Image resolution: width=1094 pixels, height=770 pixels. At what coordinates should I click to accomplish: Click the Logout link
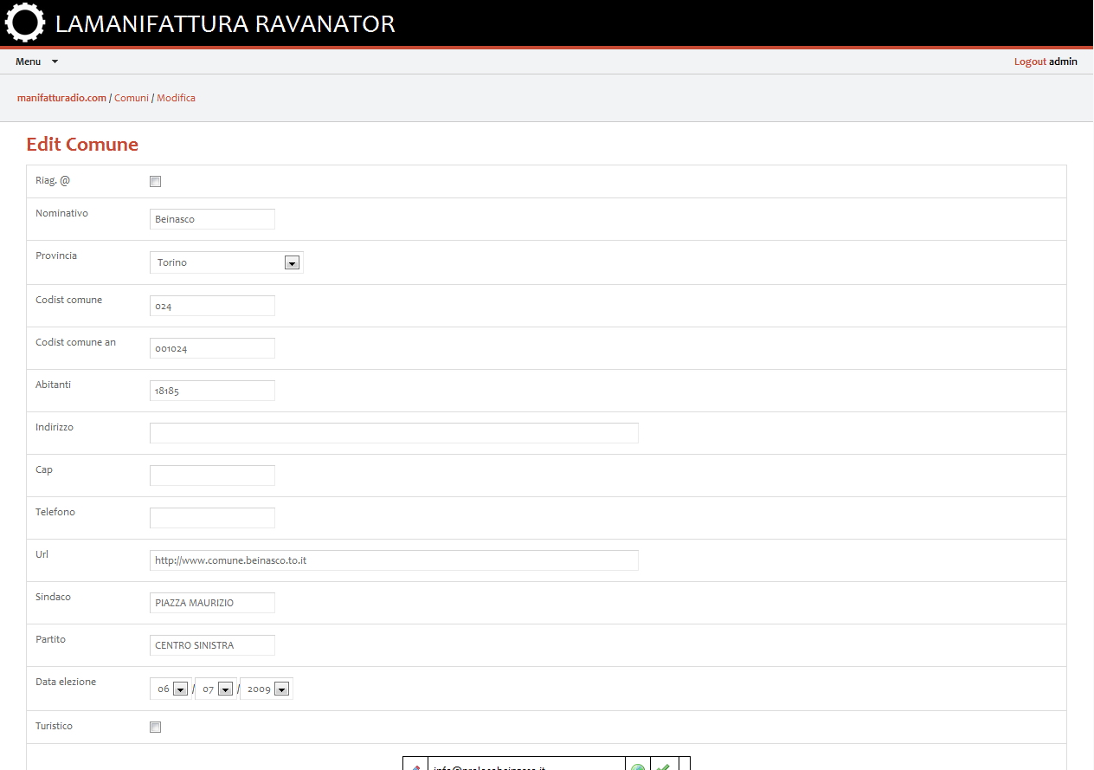click(x=1028, y=61)
